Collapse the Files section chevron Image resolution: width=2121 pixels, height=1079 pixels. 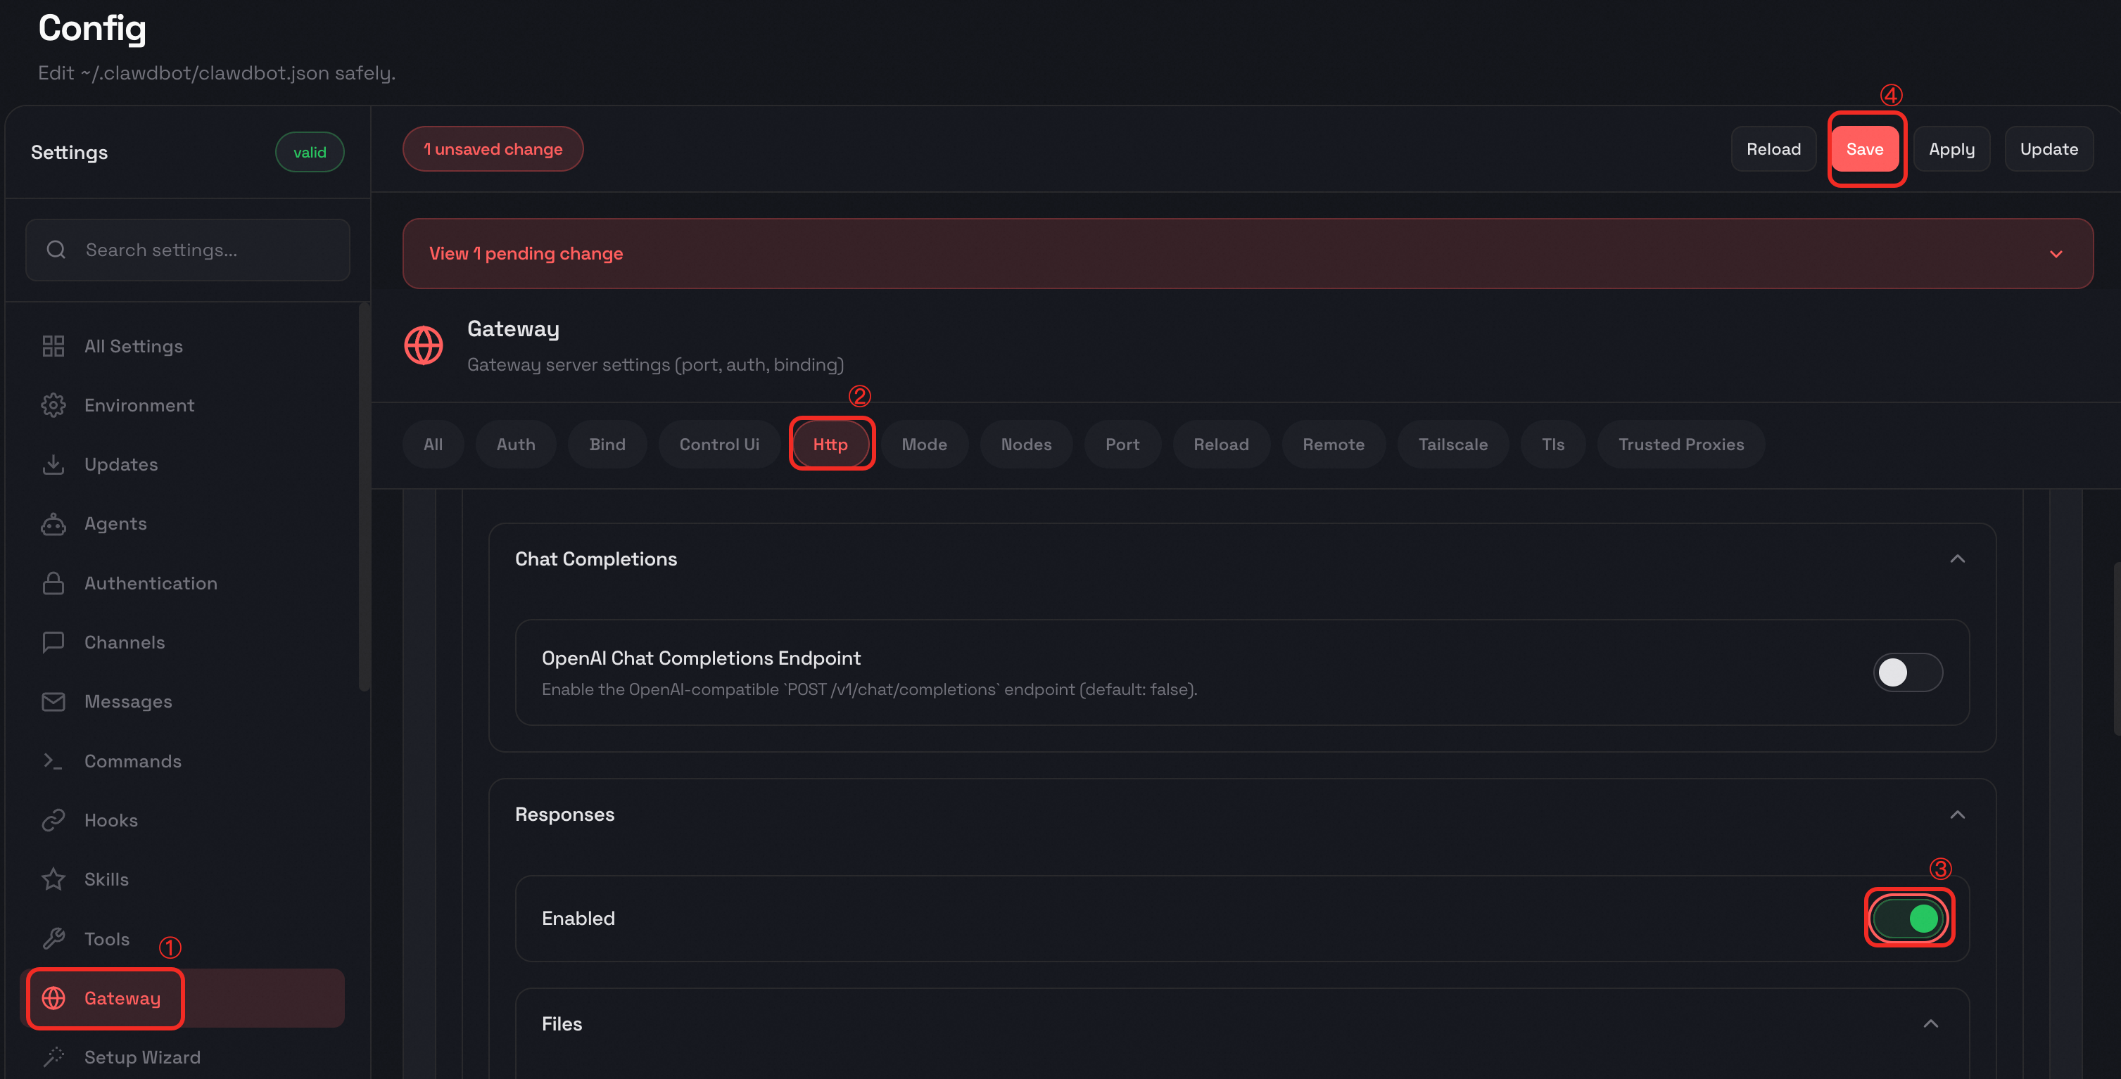(x=1930, y=1023)
